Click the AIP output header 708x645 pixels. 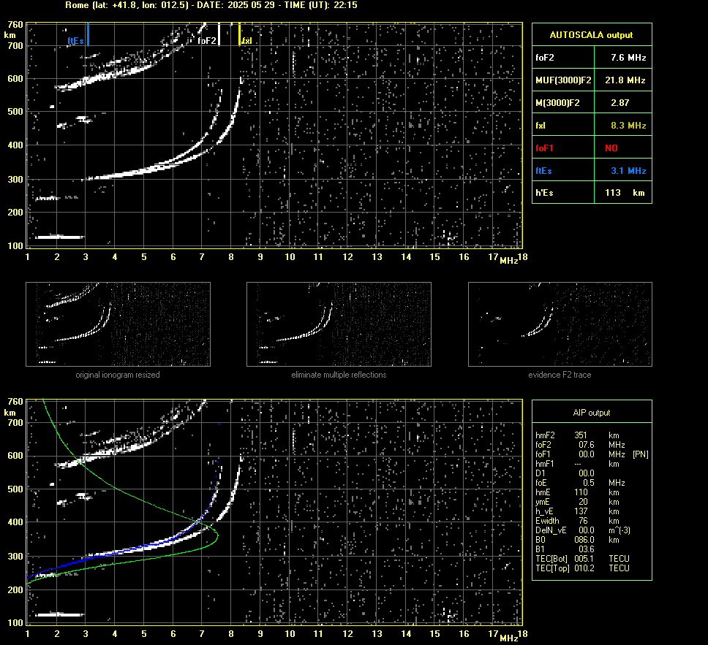tap(592, 412)
